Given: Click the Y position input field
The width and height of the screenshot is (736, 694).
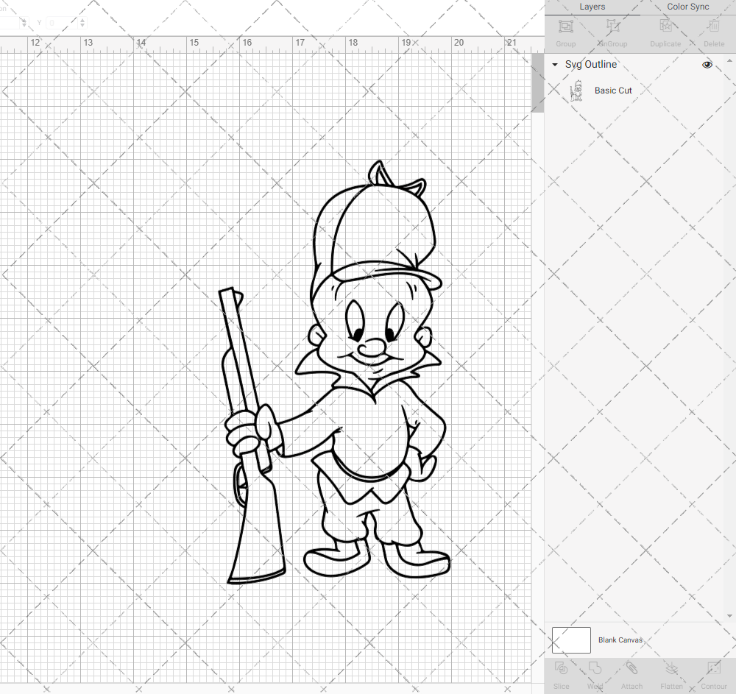Looking at the screenshot, I should pyautogui.click(x=62, y=23).
